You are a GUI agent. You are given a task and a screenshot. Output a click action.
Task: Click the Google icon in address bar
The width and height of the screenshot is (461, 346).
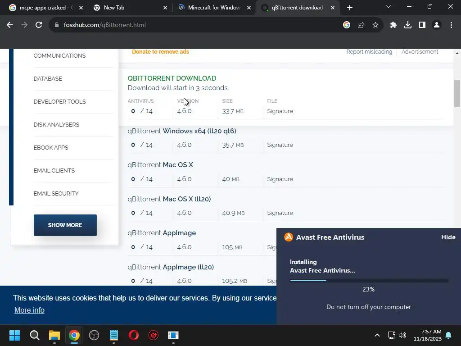(347, 25)
